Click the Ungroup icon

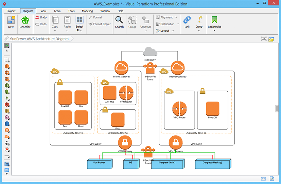[x=145, y=20]
